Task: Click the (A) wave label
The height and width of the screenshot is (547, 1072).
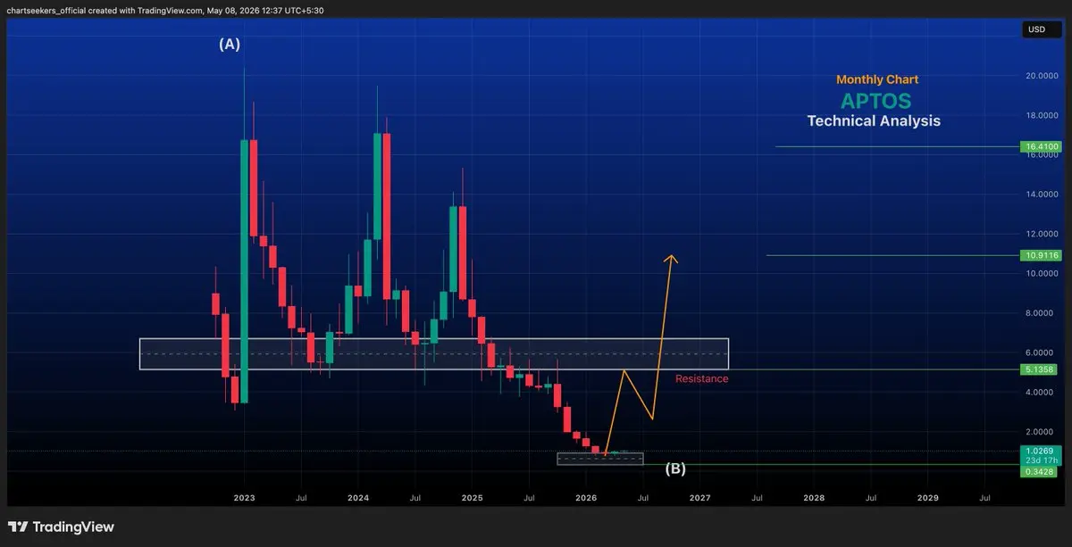Action: [x=230, y=44]
